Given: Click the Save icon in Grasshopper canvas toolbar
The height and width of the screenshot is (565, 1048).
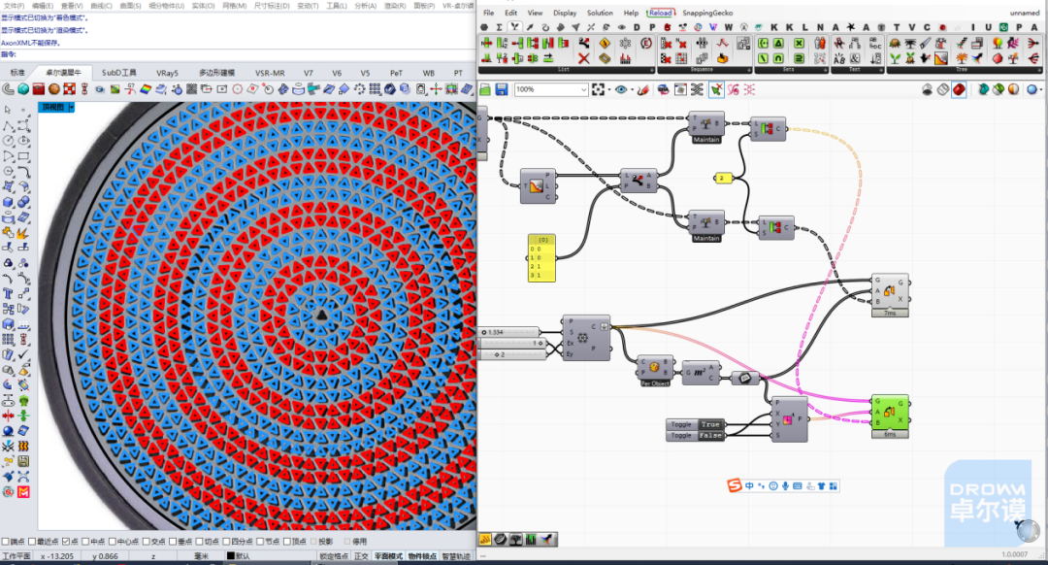Looking at the screenshot, I should (x=502, y=89).
